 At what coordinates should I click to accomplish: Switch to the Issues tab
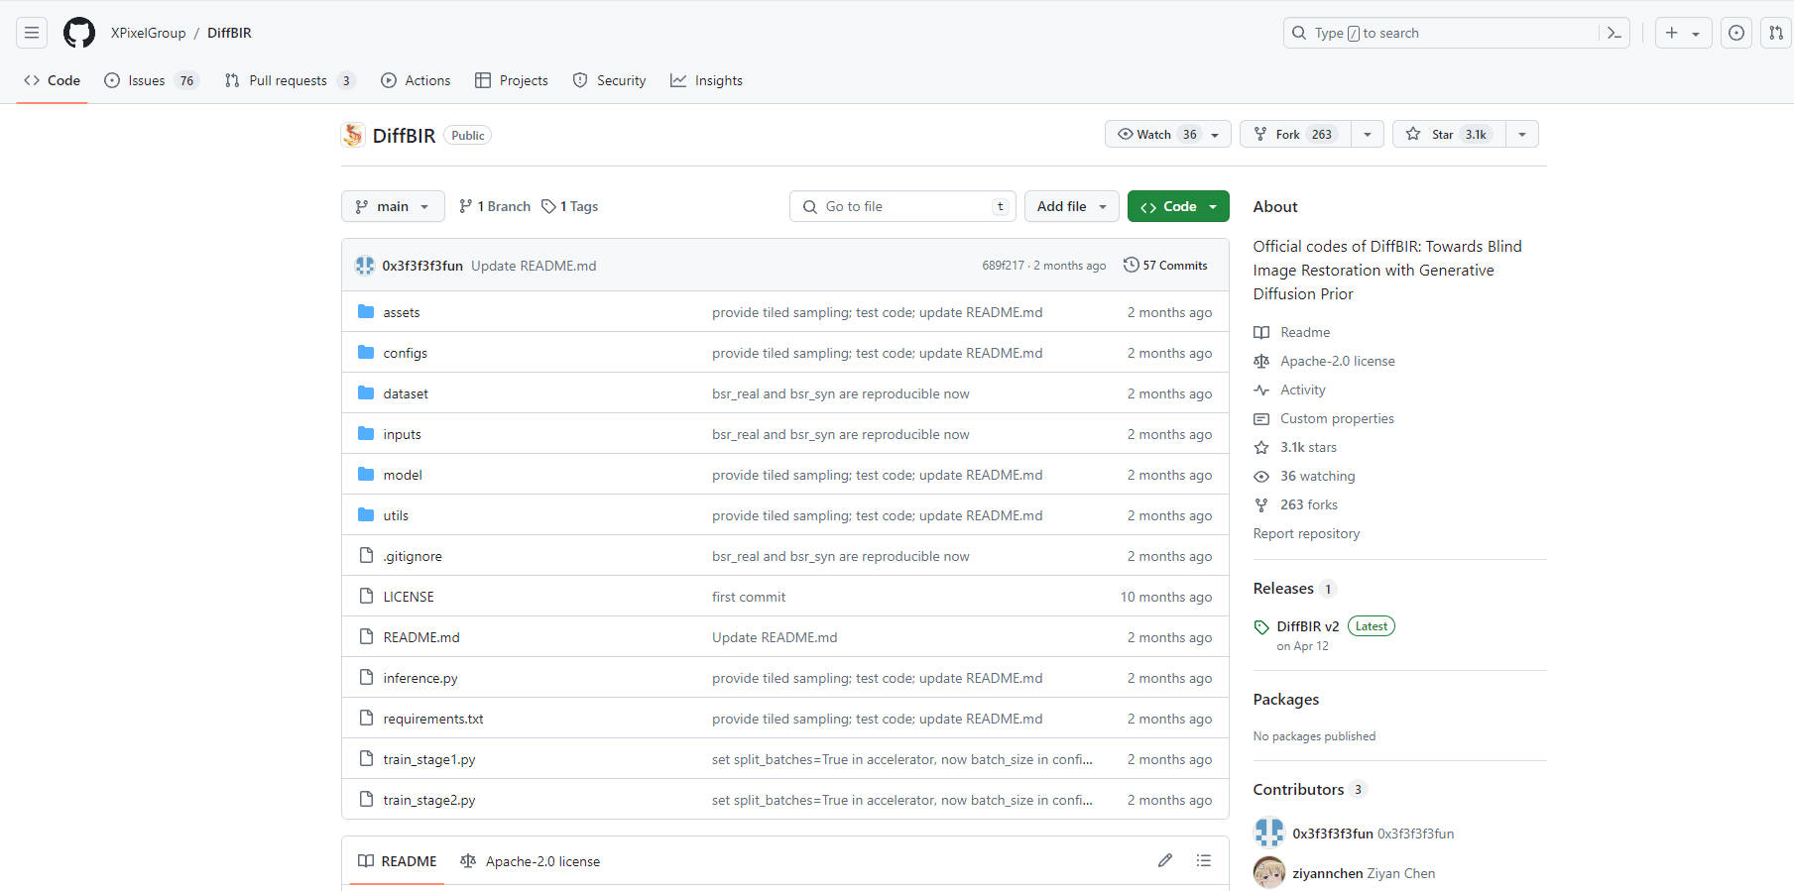147,80
